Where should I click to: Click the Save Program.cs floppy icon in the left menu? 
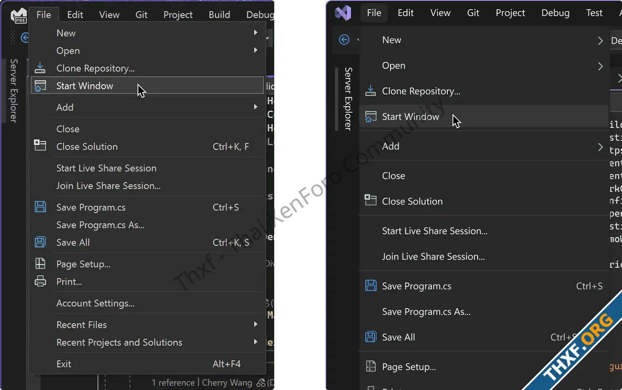(x=40, y=207)
